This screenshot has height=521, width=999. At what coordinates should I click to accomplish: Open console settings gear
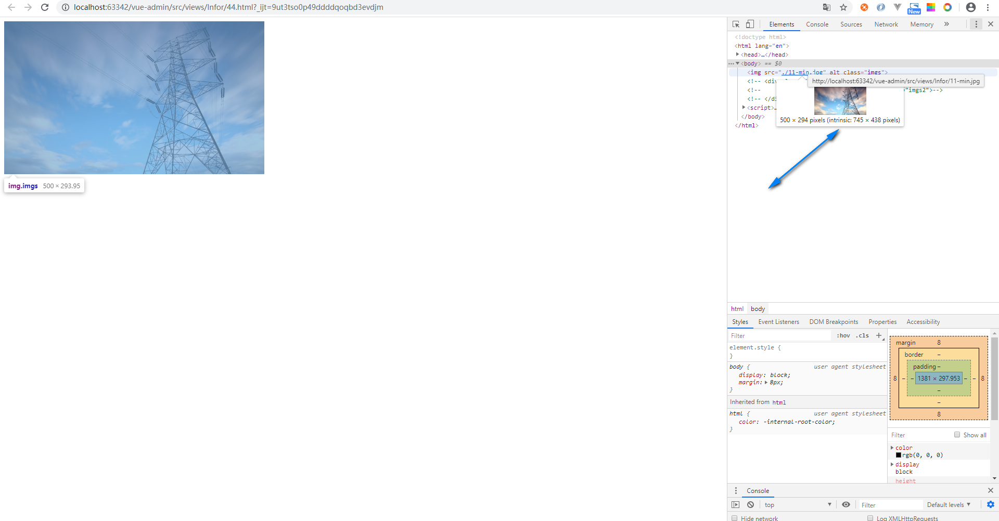(x=991, y=504)
